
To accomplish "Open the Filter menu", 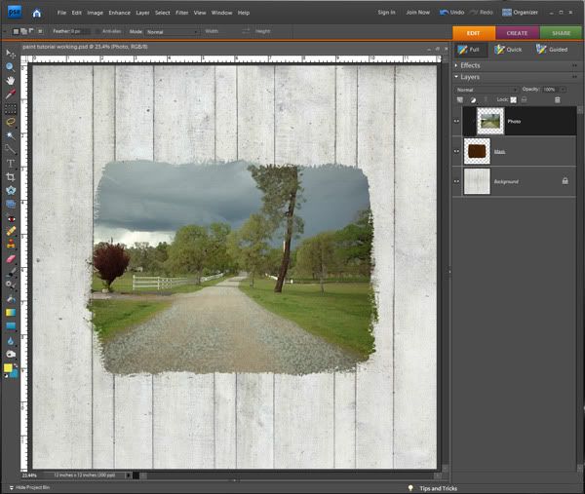I will pos(181,13).
